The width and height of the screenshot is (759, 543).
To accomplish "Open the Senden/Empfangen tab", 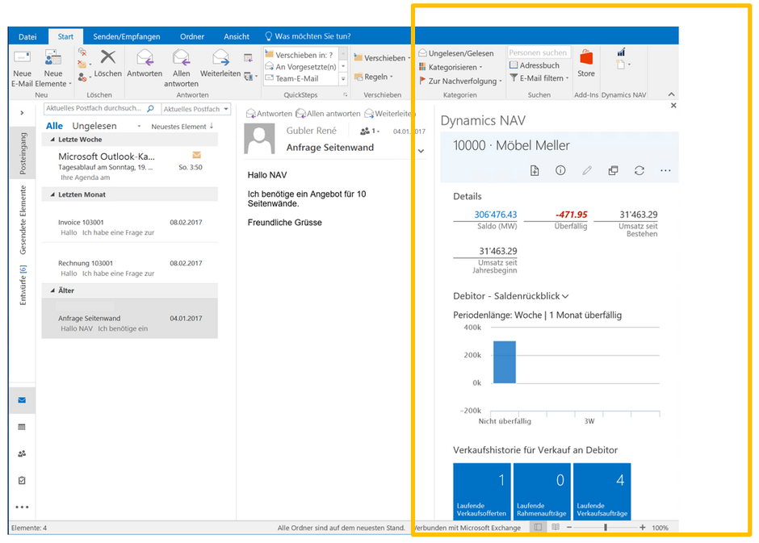I will pos(126,36).
